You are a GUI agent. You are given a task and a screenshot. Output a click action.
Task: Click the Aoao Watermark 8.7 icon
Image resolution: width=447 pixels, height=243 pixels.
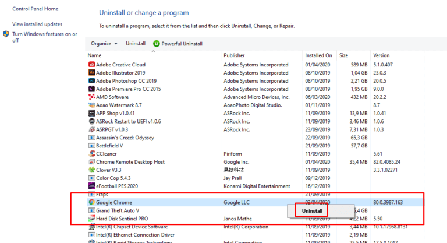coord(91,105)
